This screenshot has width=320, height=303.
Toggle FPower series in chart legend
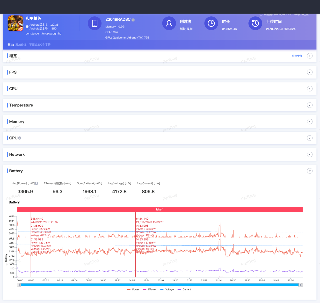[x=150, y=289]
